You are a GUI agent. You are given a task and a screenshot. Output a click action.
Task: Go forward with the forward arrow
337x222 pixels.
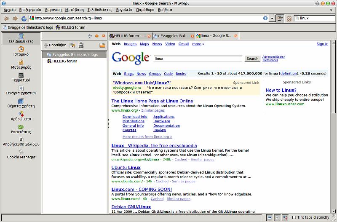pyautogui.click(x=15, y=19)
